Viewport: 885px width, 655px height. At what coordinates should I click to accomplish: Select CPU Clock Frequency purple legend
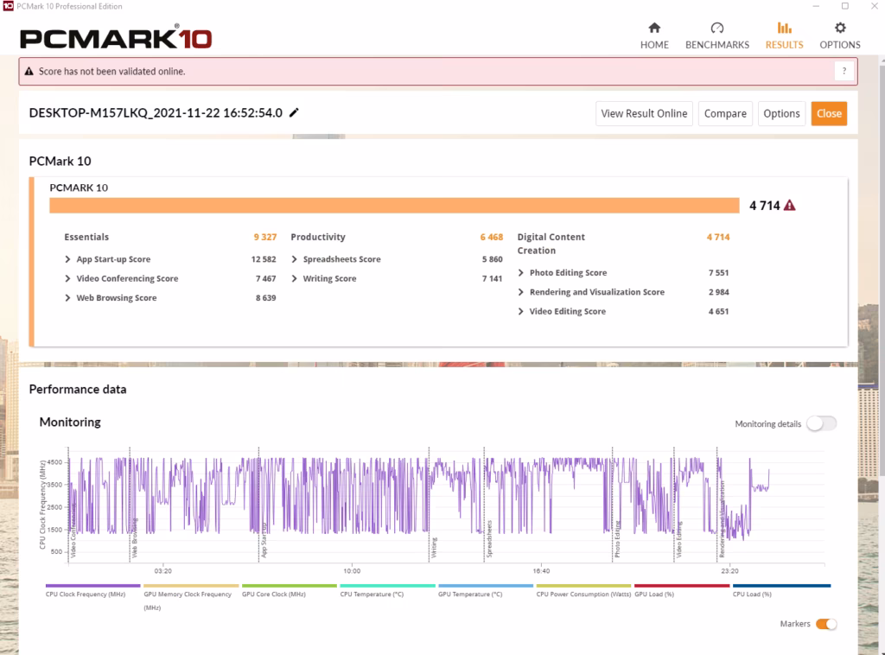92,590
